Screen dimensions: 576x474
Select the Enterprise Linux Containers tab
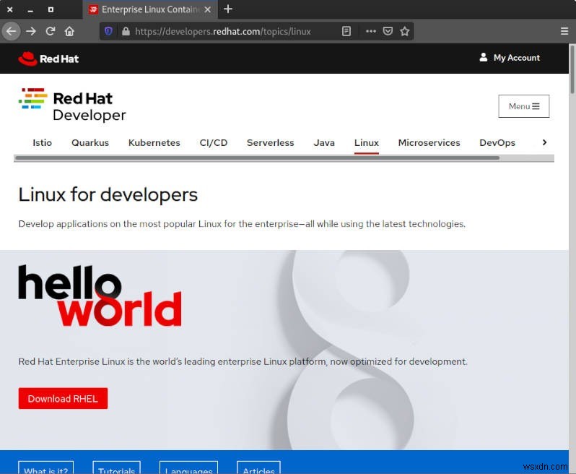click(150, 9)
